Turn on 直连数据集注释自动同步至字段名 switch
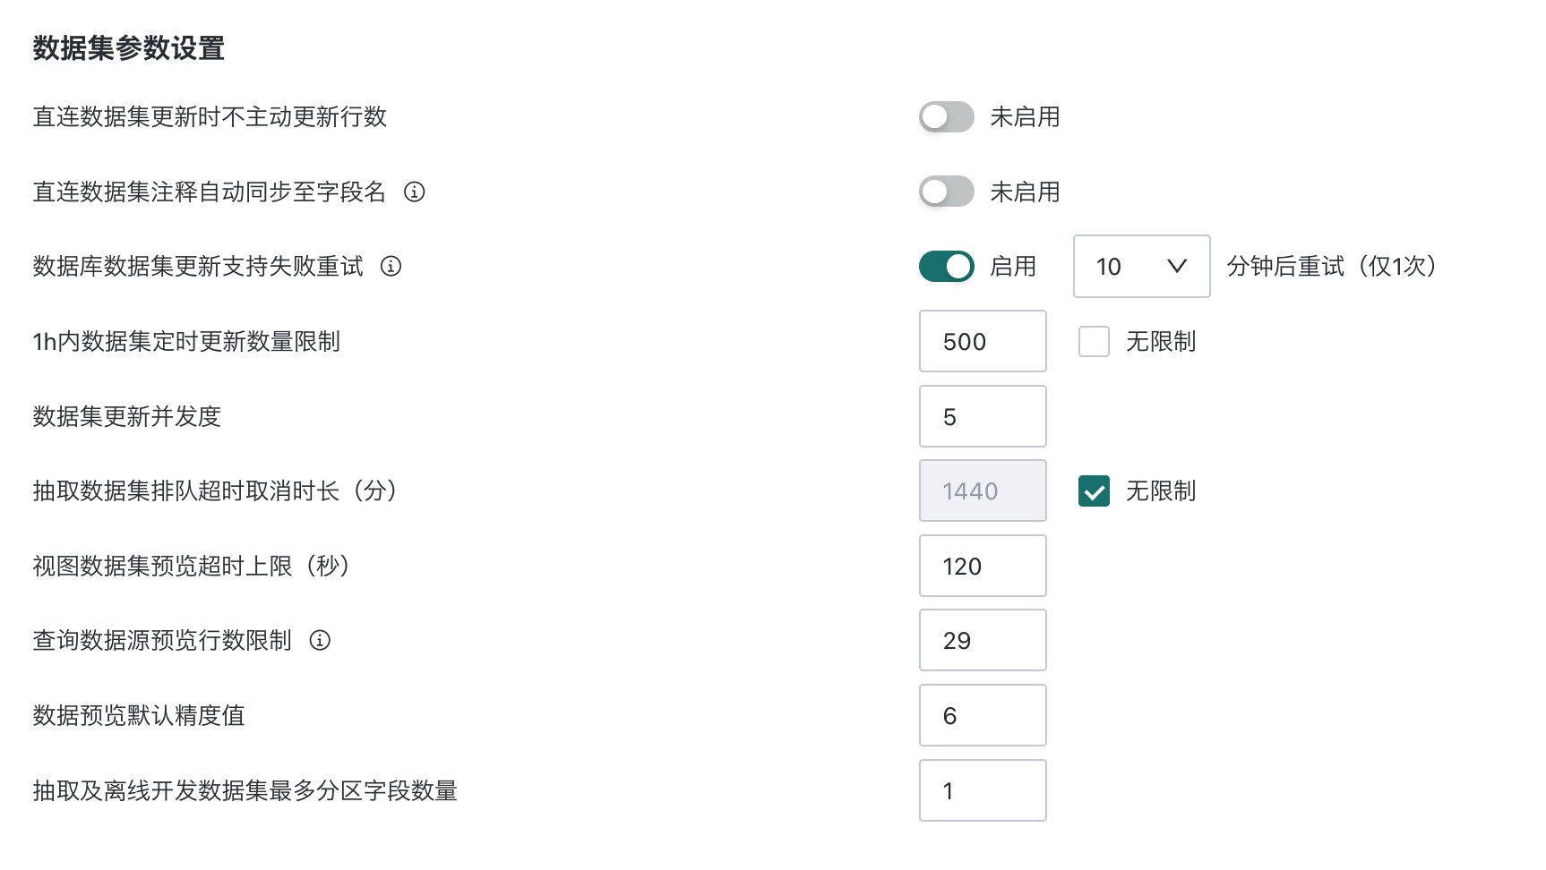Image resolution: width=1546 pixels, height=870 pixels. pos(946,192)
